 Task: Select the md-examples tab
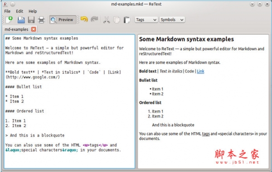pyautogui.click(x=16, y=29)
